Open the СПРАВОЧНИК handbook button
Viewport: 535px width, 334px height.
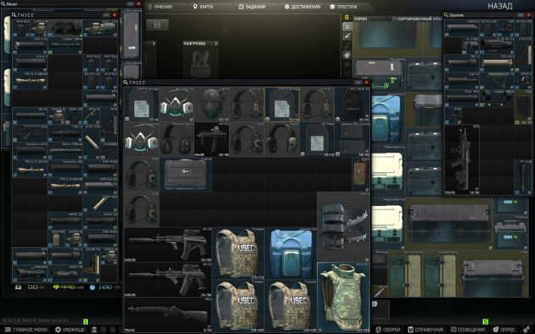(x=426, y=330)
